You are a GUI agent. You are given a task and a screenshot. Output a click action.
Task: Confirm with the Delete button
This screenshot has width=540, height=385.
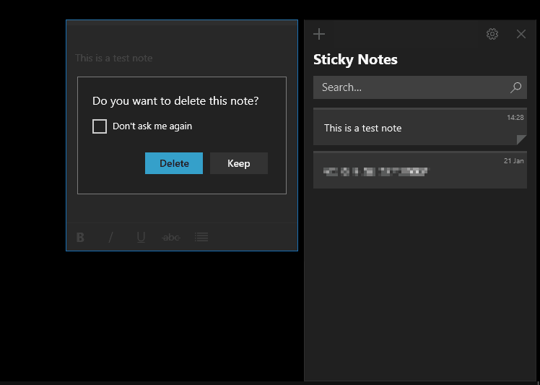(x=174, y=163)
